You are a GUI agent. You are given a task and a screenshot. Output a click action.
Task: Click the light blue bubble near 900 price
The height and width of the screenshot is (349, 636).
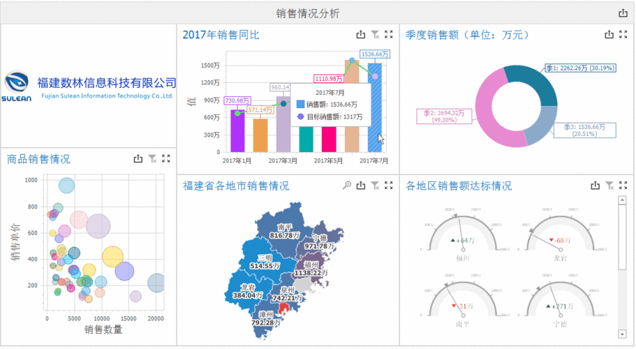point(66,186)
